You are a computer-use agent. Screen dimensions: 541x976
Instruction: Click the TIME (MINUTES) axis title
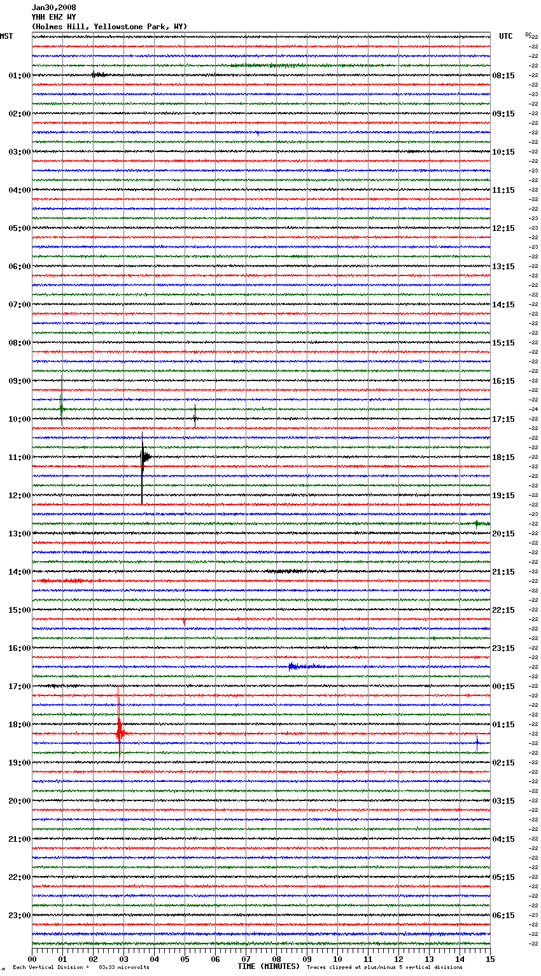268,966
